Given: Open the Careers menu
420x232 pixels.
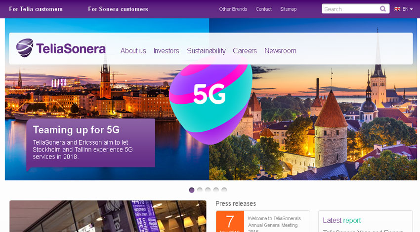Looking at the screenshot, I should tap(245, 50).
